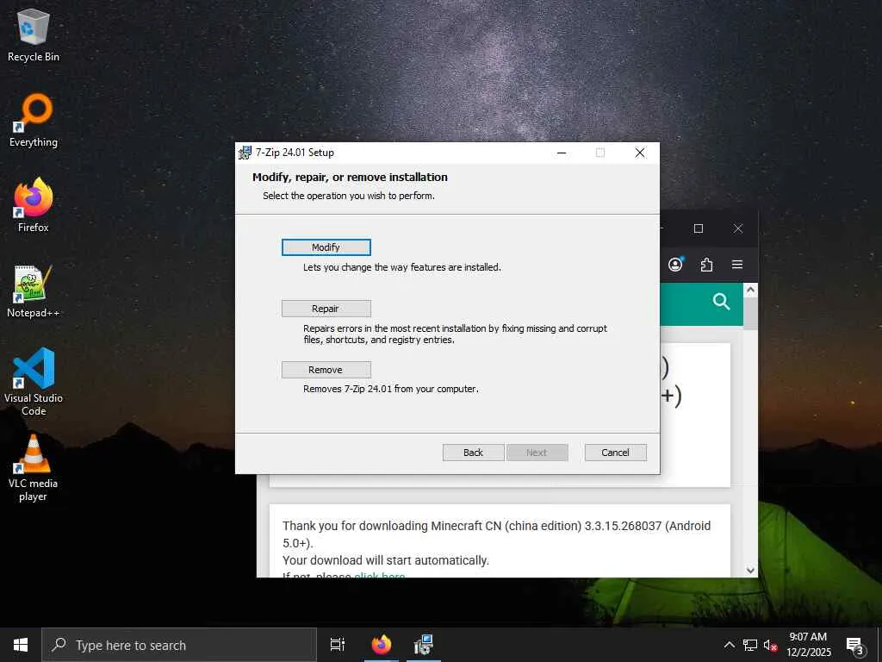Screen dimensions: 882x662
Task: Choose Repair in the 7-Zip Setup dialog
Action: [x=326, y=309]
